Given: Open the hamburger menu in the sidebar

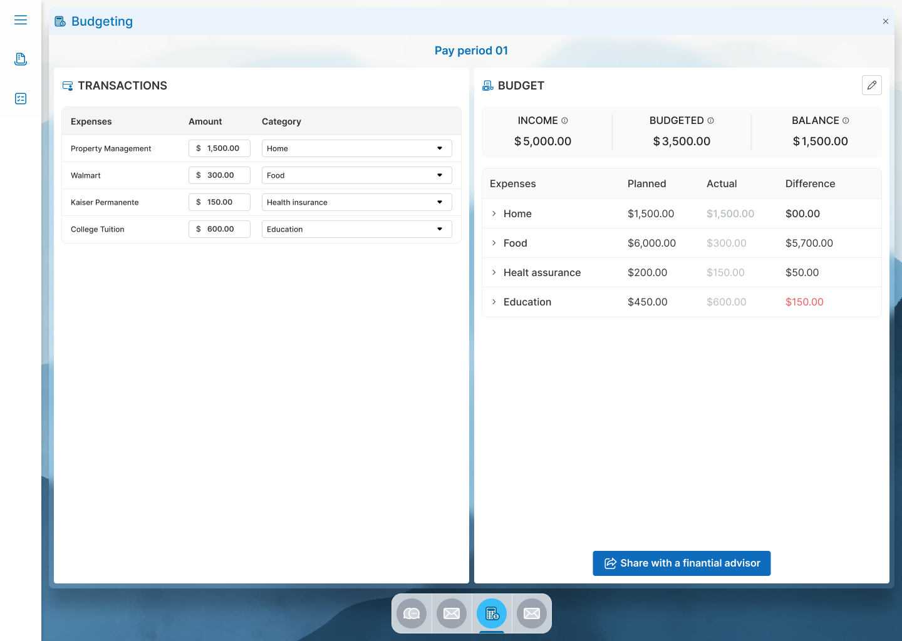Looking at the screenshot, I should (x=21, y=20).
